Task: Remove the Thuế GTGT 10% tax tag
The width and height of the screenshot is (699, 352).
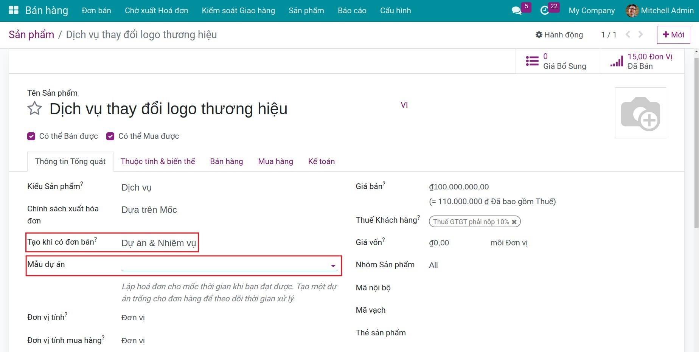Action: [x=514, y=222]
